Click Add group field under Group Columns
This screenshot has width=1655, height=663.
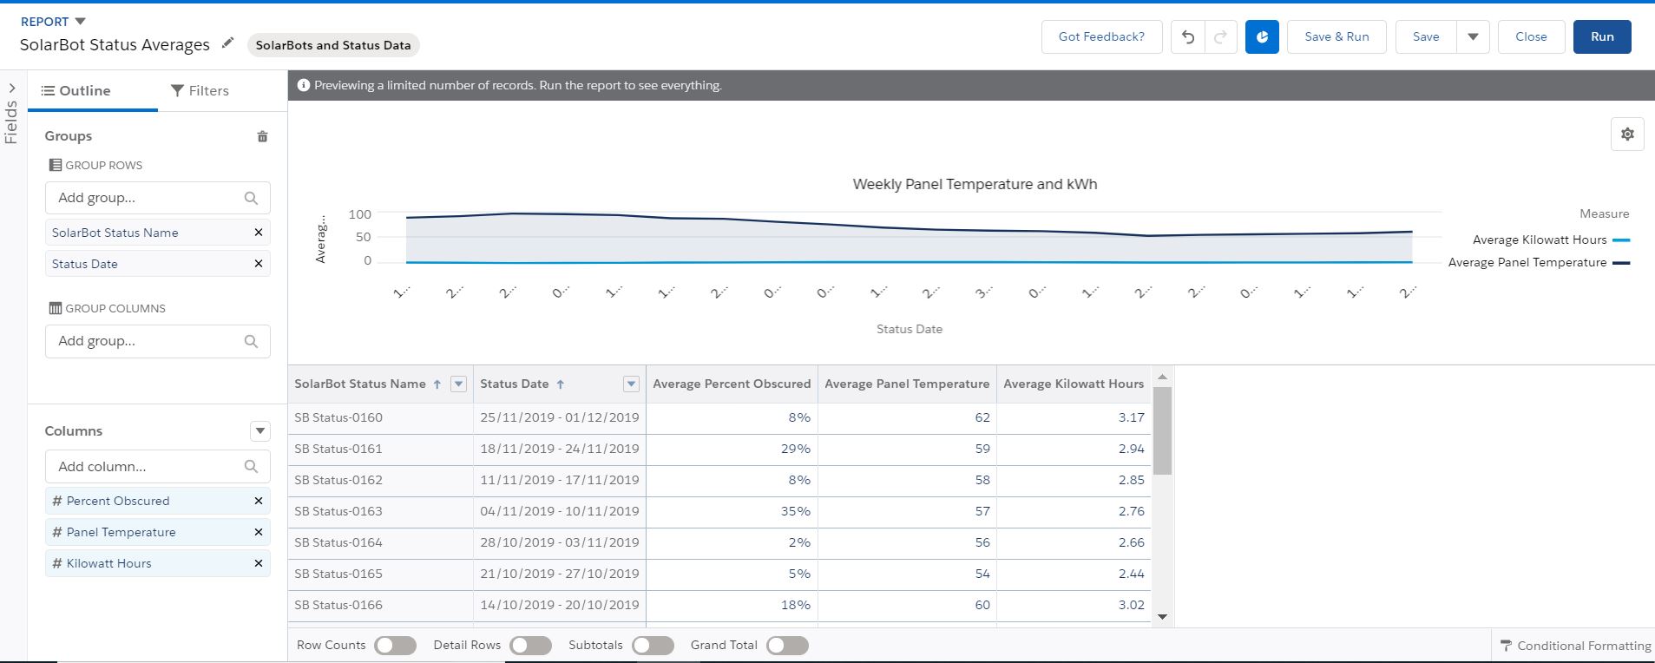[158, 341]
